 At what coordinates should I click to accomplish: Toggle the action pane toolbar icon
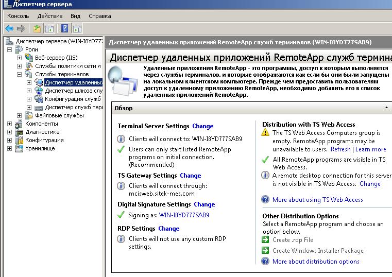point(77,28)
